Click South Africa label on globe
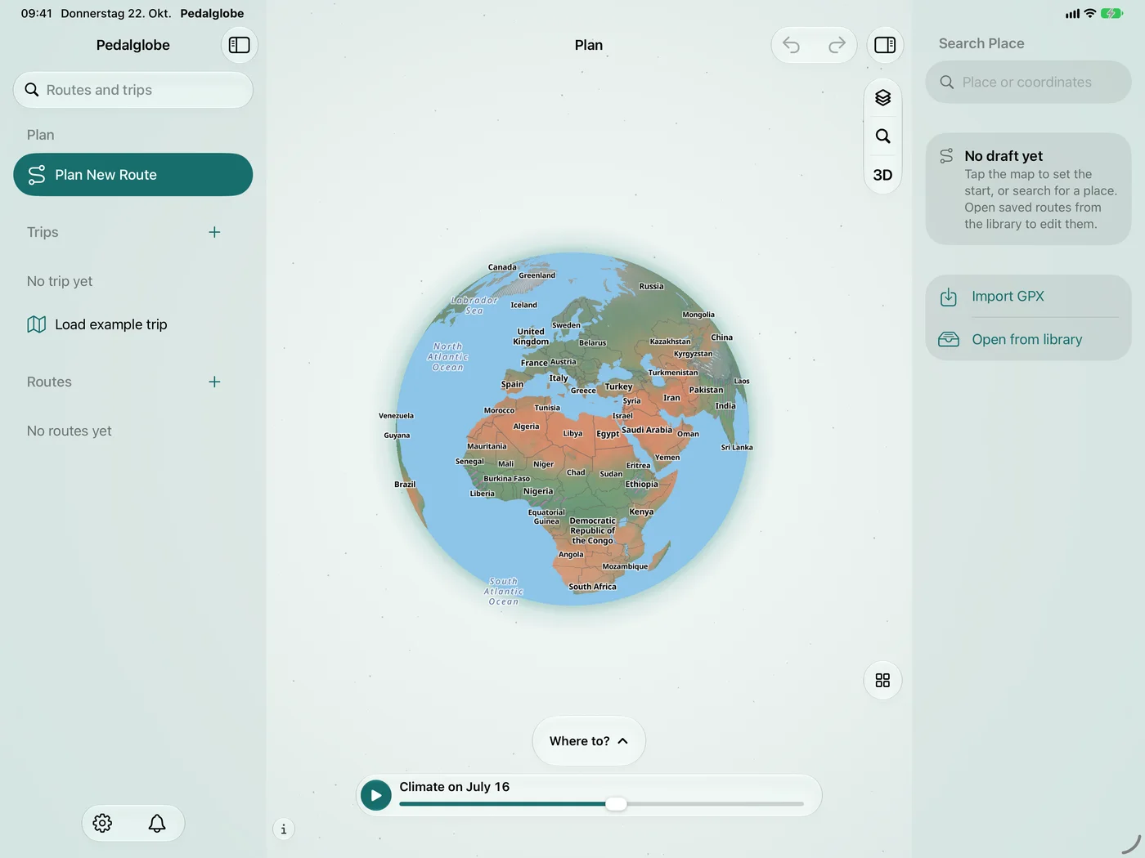The height and width of the screenshot is (858, 1145). click(592, 587)
